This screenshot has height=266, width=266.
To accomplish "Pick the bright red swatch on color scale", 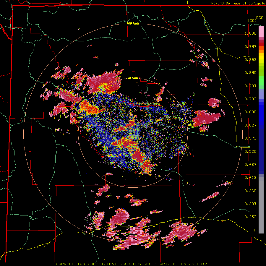I will coord(261,44).
